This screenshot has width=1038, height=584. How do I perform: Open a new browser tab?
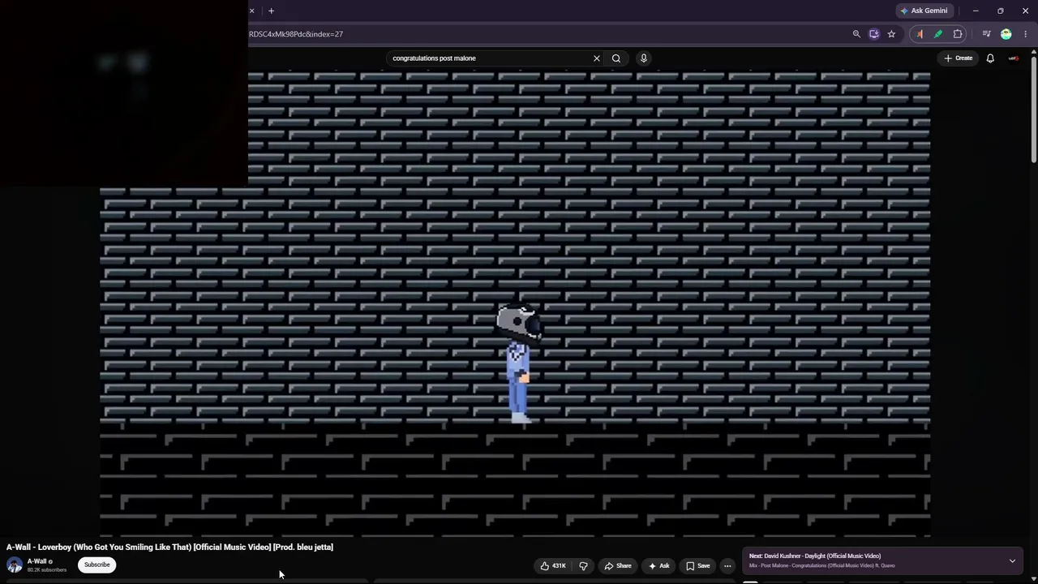click(271, 11)
